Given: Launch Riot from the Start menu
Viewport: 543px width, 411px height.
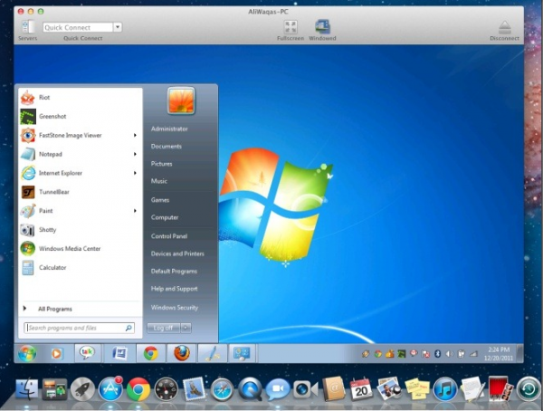Looking at the screenshot, I should click(78, 98).
